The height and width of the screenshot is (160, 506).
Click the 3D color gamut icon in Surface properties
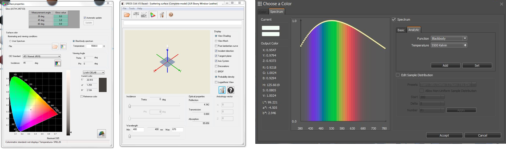101,134
